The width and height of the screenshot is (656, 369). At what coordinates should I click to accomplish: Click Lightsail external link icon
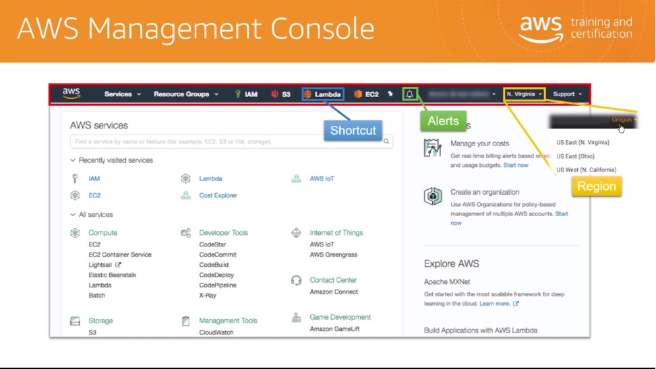[x=118, y=265]
